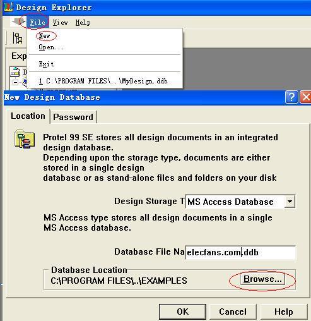Click the question mark help icon in dialog title
Viewport: 311px width, 321px height.
(x=291, y=97)
